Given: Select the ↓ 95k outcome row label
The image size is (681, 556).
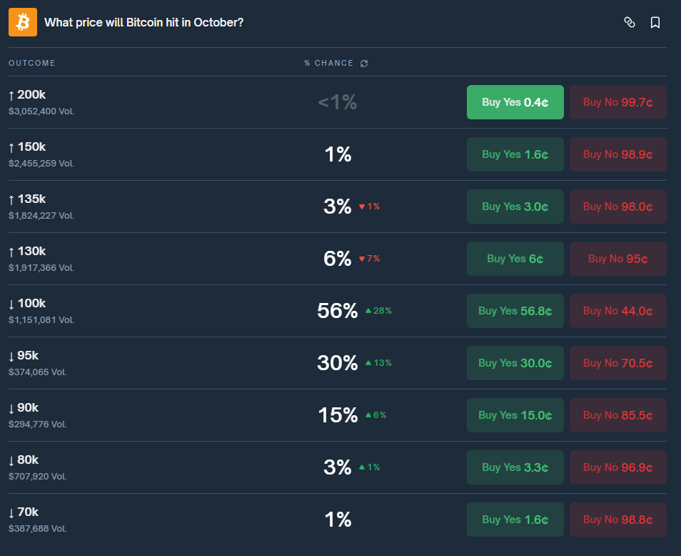Looking at the screenshot, I should tap(24, 355).
